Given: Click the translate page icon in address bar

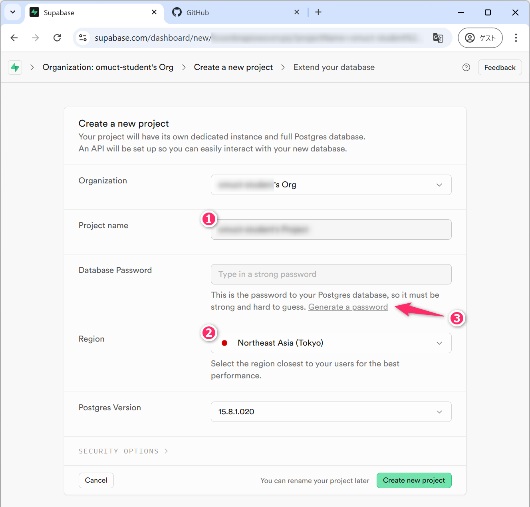Looking at the screenshot, I should pyautogui.click(x=438, y=38).
